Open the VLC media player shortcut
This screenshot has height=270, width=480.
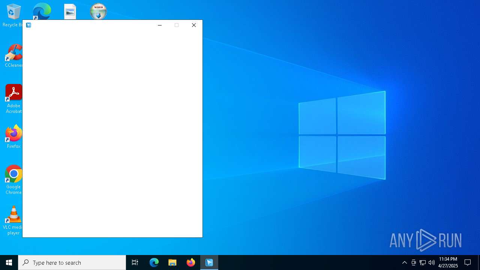coord(13,220)
